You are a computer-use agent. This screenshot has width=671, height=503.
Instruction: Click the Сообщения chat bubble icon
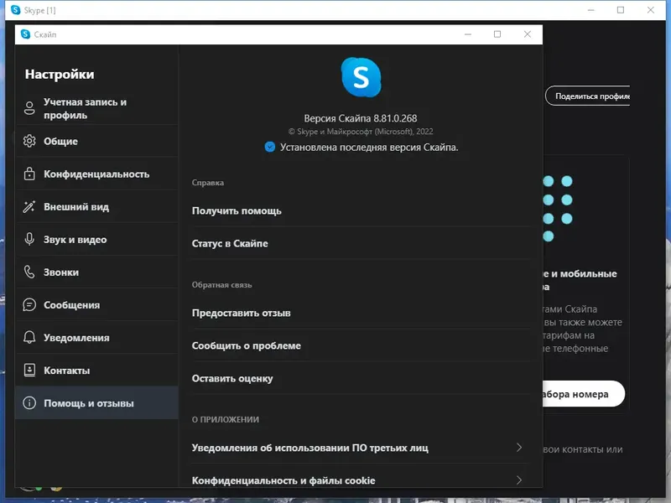pyautogui.click(x=28, y=304)
